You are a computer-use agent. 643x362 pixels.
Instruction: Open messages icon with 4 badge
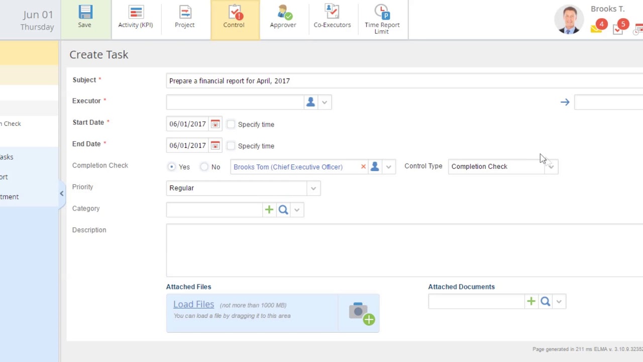pyautogui.click(x=598, y=27)
